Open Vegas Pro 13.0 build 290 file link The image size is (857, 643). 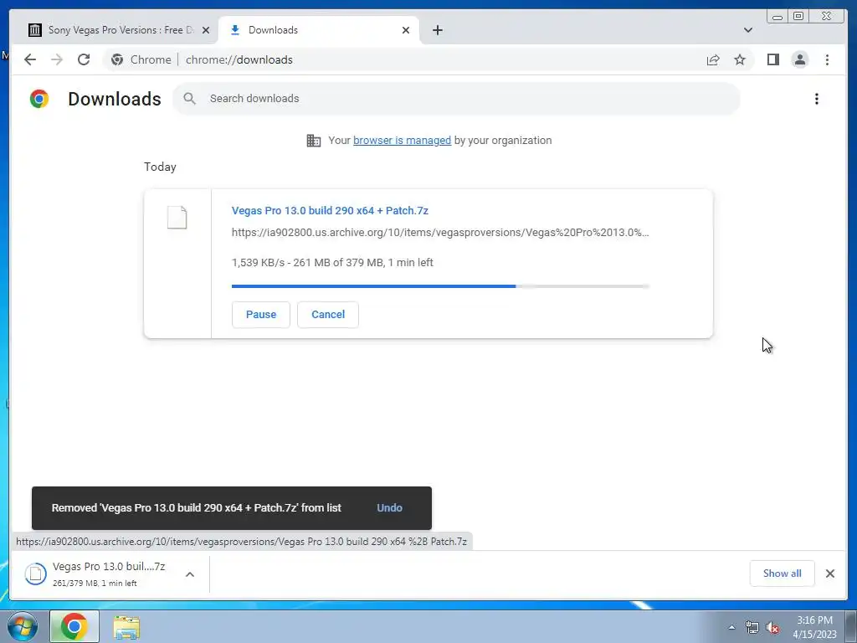point(330,210)
